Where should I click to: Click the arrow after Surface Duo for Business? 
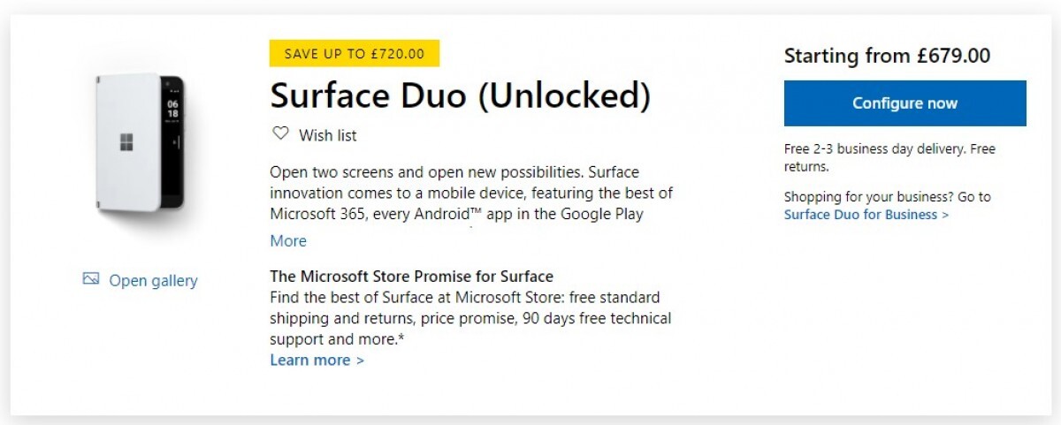pyautogui.click(x=946, y=215)
